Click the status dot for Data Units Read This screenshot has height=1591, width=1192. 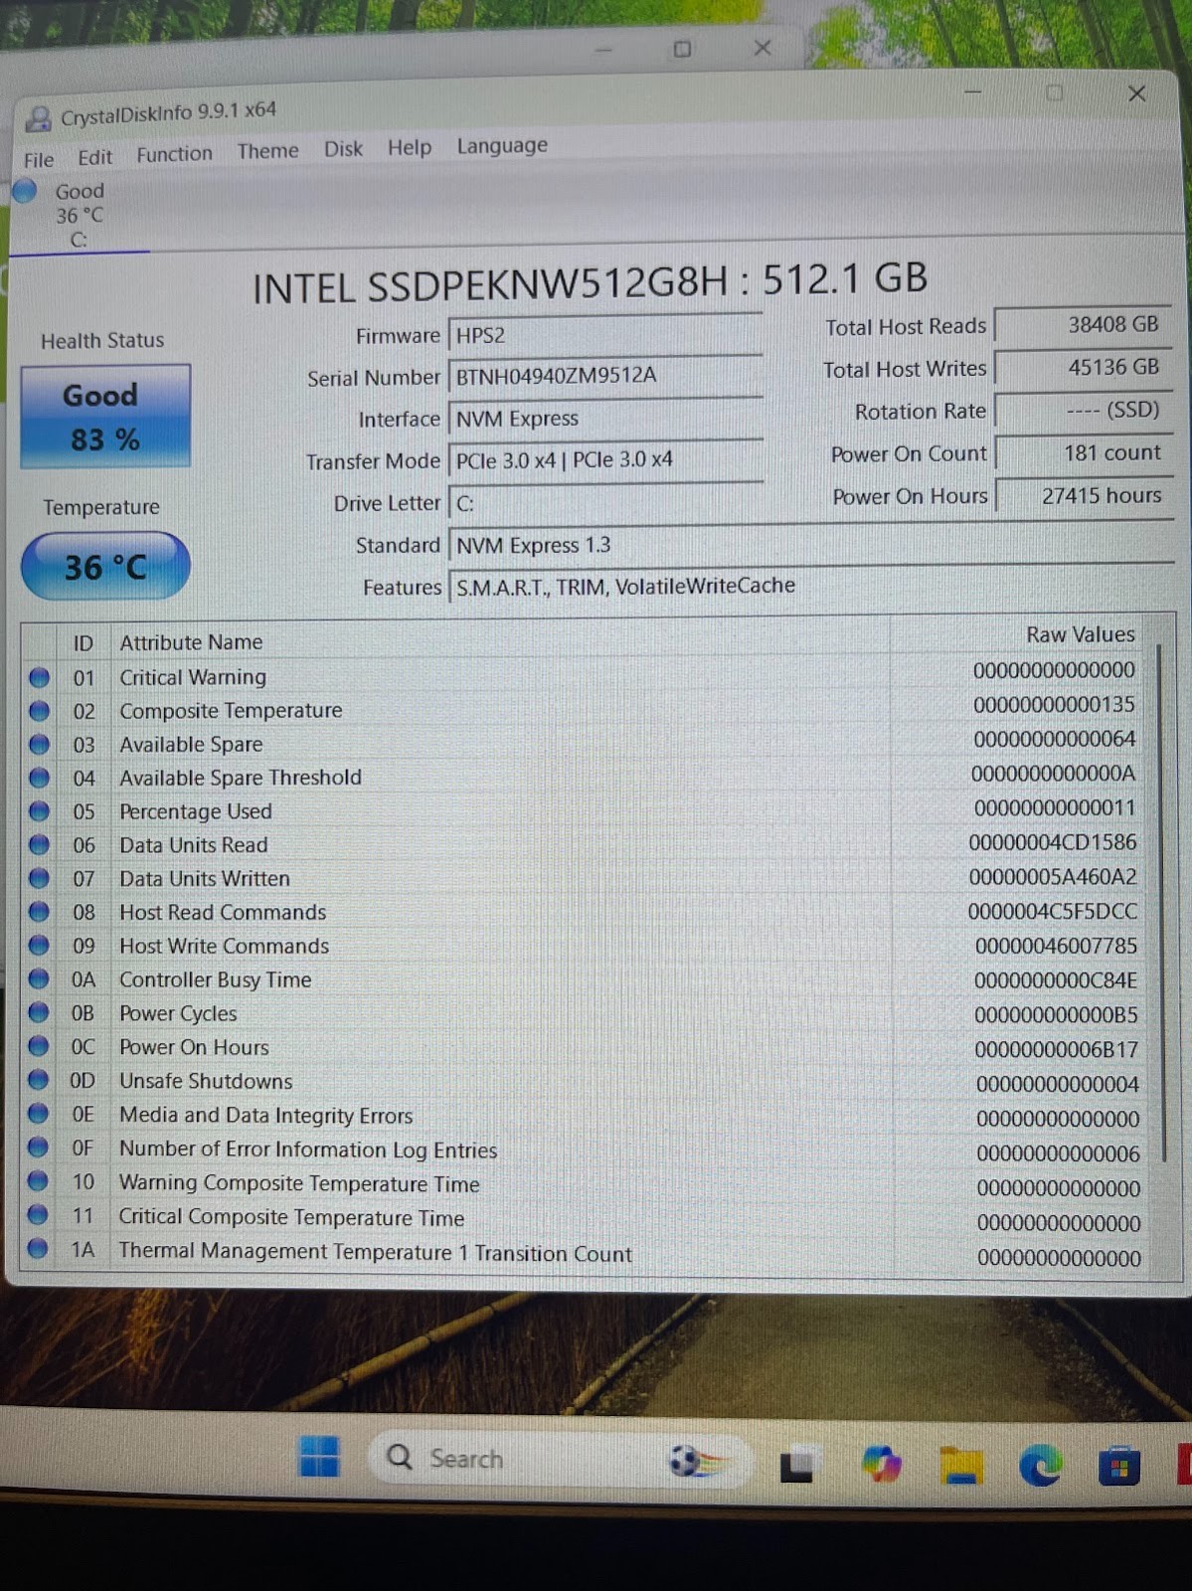click(x=40, y=846)
